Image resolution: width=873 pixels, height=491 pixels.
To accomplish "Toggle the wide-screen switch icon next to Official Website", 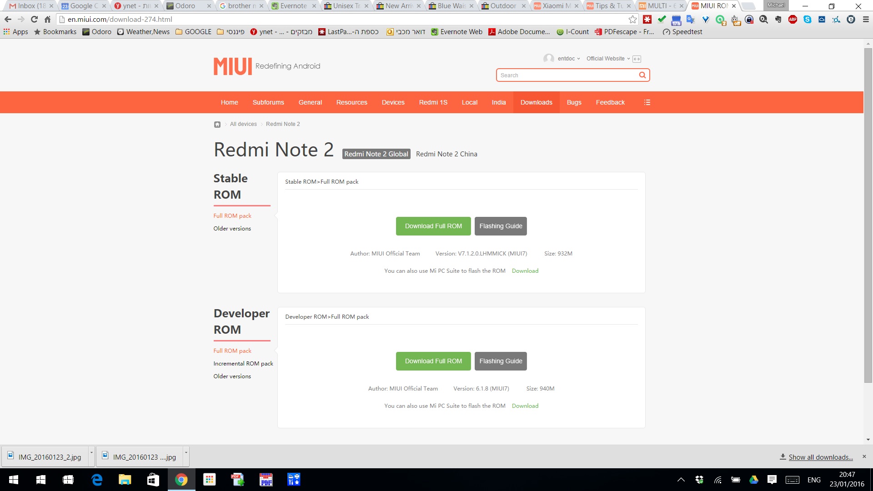I will pos(637,59).
